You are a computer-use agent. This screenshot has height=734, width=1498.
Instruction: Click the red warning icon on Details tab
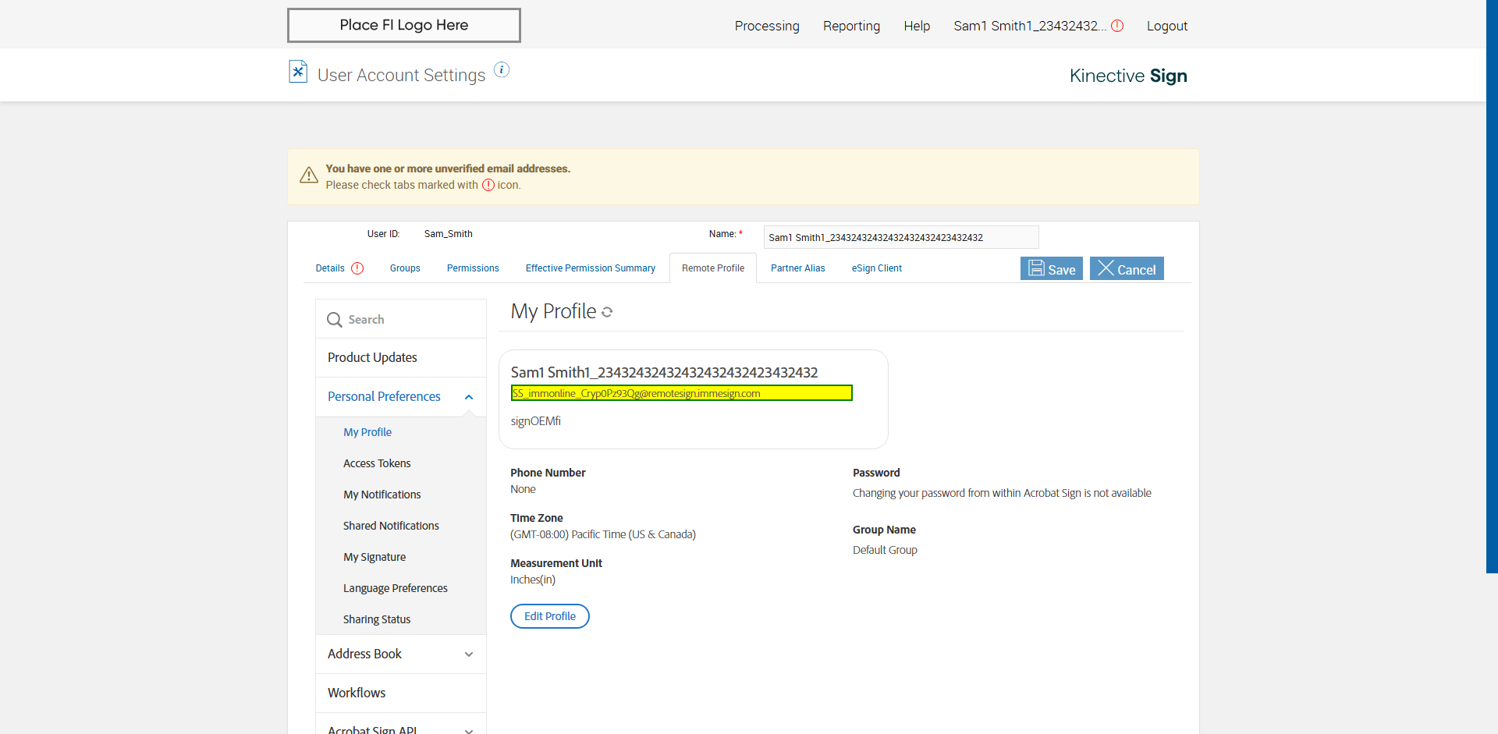tap(357, 268)
